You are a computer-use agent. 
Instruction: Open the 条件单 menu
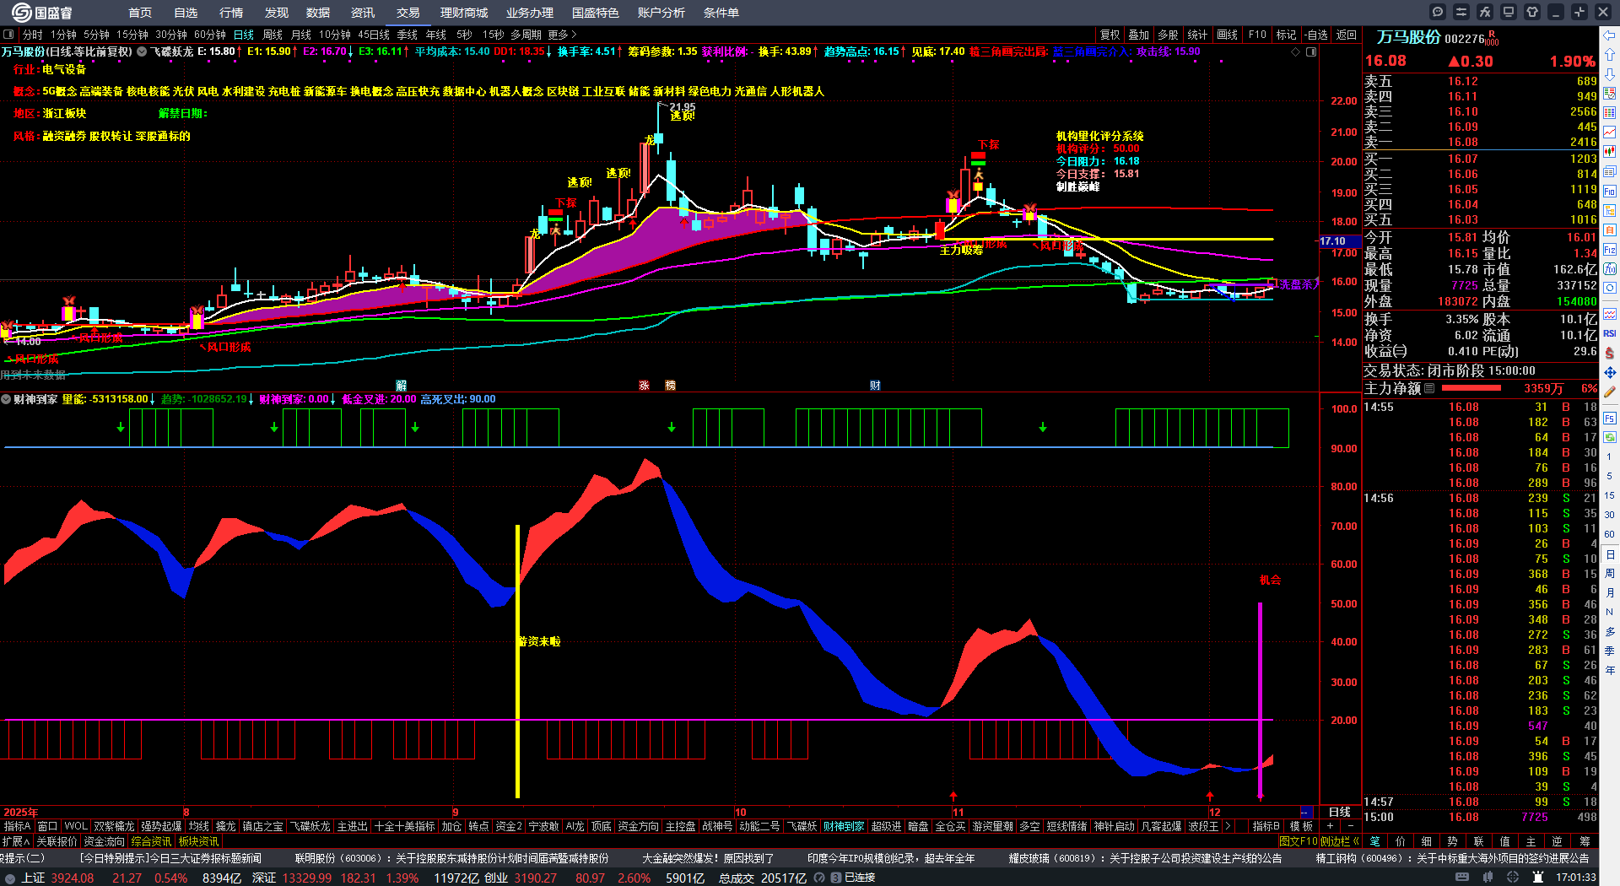[x=721, y=13]
